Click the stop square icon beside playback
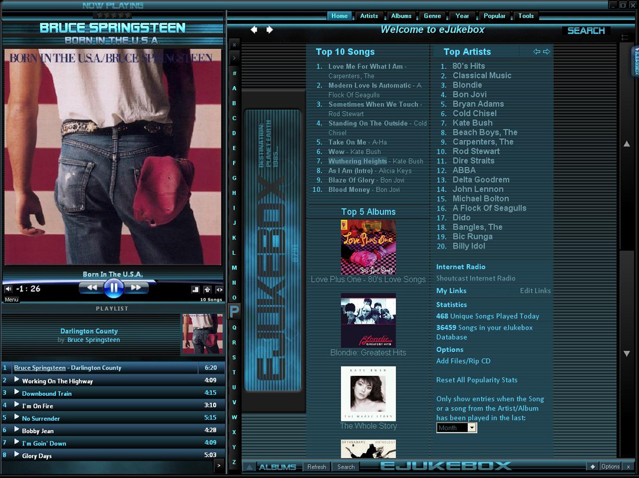Screen dimensions: 639x478 [x=195, y=290]
